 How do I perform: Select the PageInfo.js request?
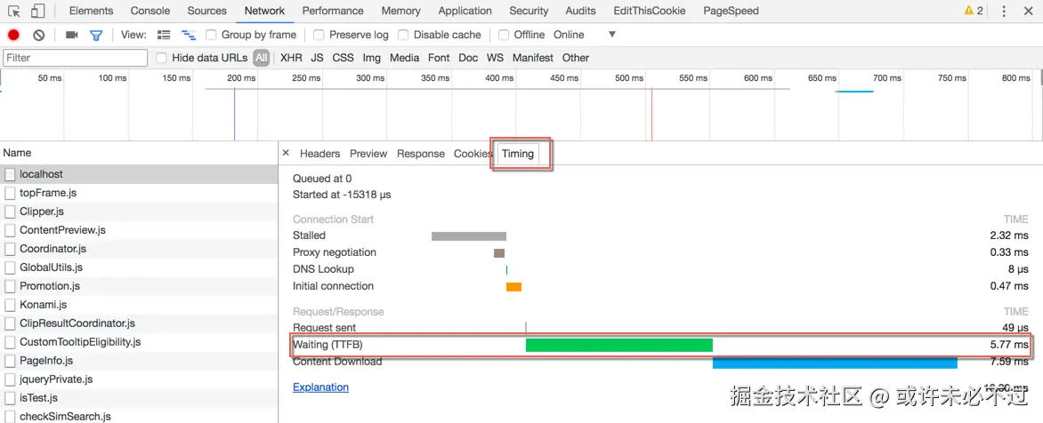click(139, 361)
